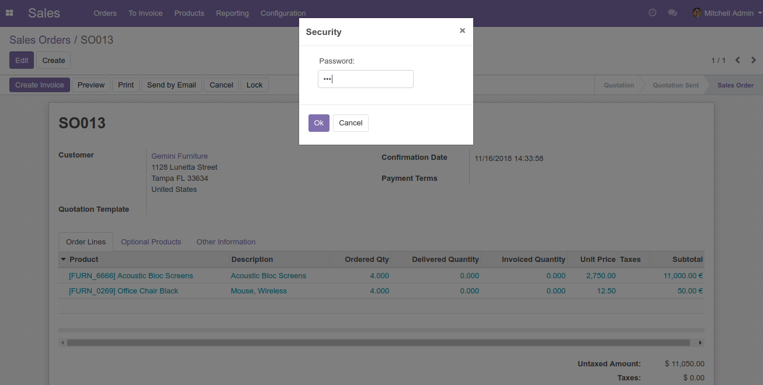
Task: Open the activities clock icon
Action: coord(653,13)
